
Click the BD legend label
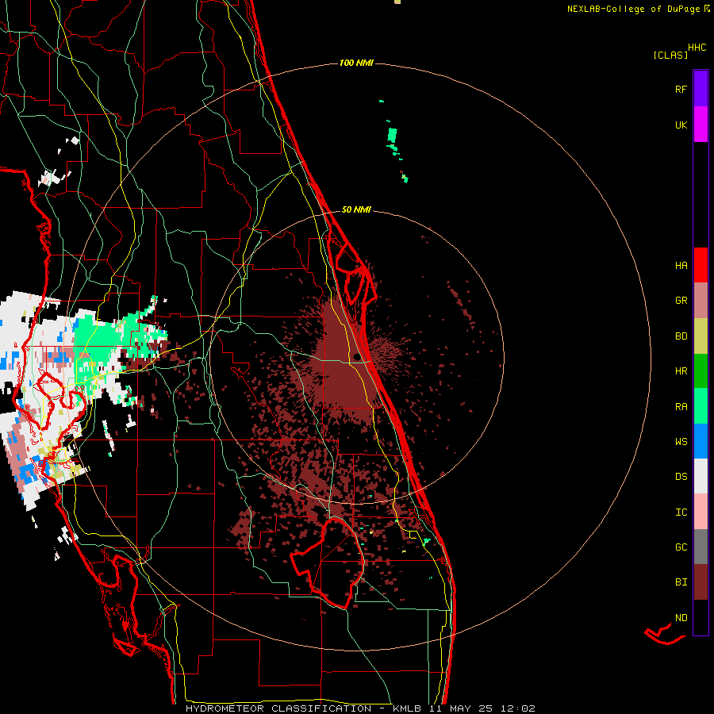click(x=681, y=336)
